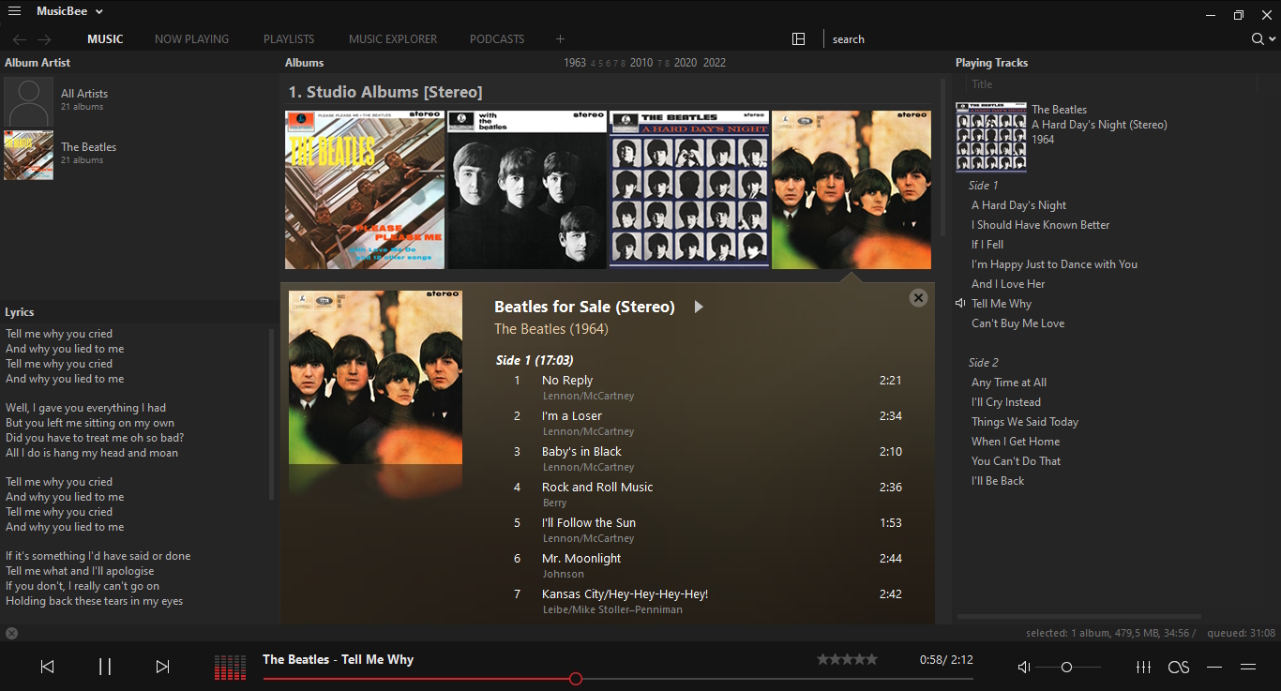Viewport: 1281px width, 691px height.
Task: Select the Please Please Me album cover
Action: [x=365, y=189]
